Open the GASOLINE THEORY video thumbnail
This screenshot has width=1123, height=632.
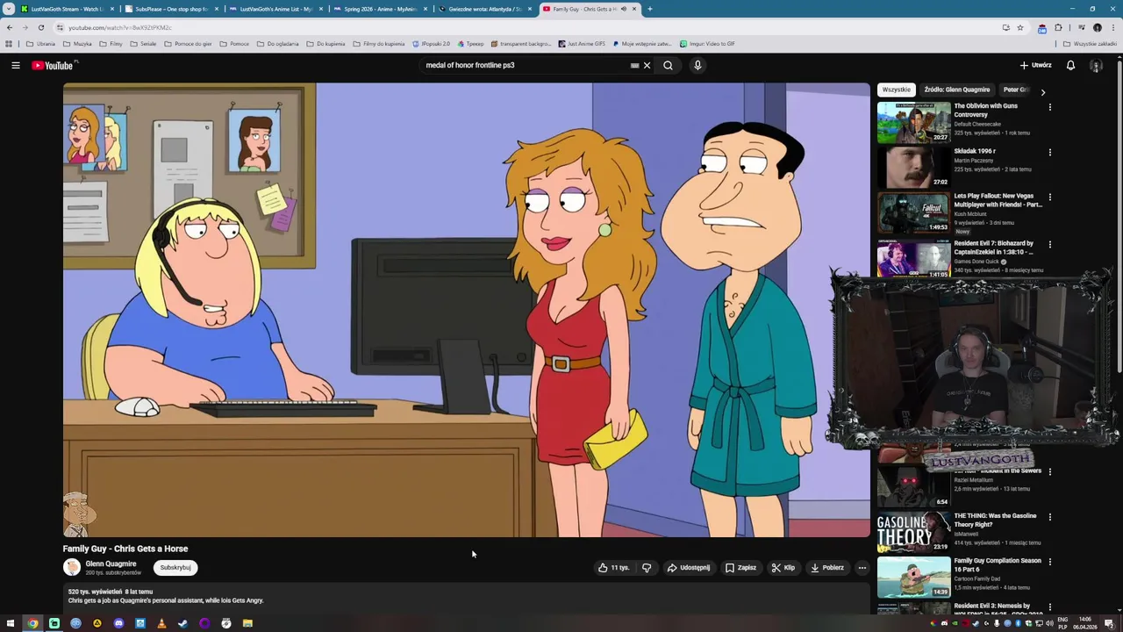[x=913, y=532]
